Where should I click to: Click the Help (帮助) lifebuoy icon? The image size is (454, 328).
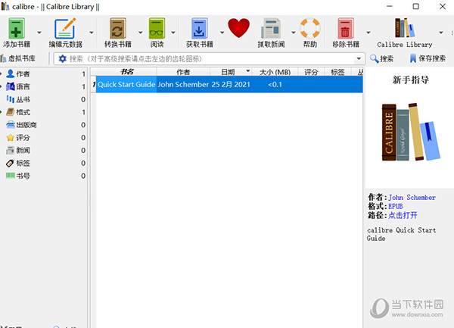click(x=309, y=28)
